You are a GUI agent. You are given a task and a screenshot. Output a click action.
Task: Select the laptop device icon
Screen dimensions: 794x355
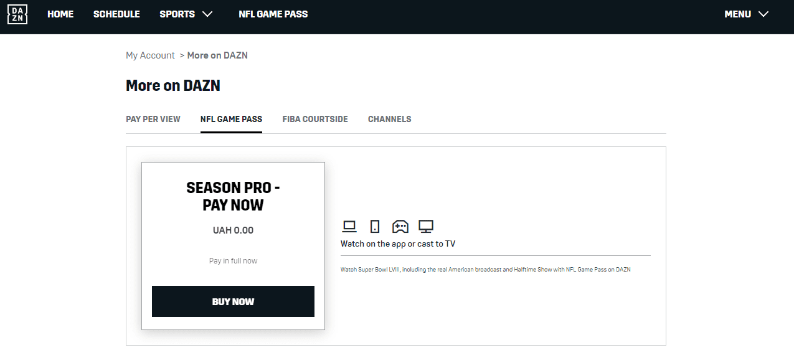click(x=349, y=226)
